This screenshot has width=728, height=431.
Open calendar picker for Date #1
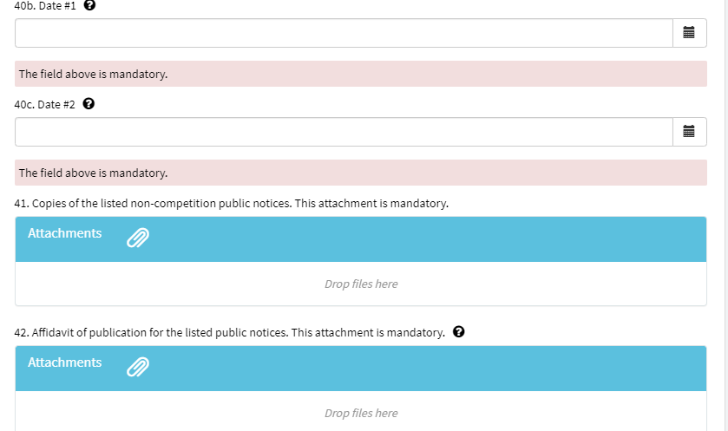point(689,33)
